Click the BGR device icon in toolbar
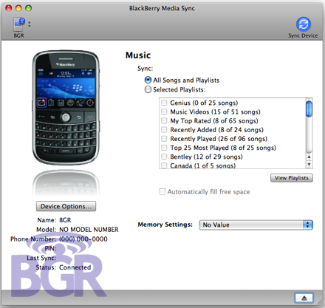The image size is (325, 308). point(19,24)
